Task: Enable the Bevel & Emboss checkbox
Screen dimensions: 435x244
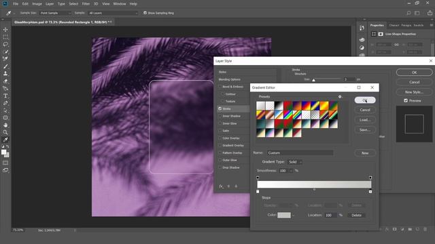Action: 220,87
